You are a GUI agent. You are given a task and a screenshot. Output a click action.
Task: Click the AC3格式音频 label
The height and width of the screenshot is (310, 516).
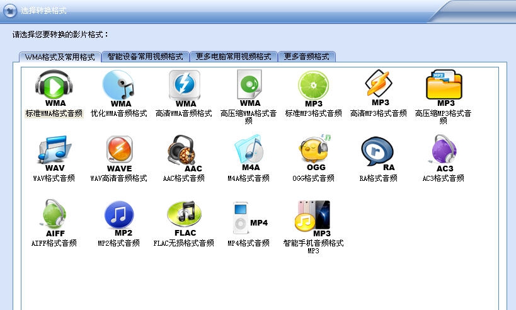444,178
